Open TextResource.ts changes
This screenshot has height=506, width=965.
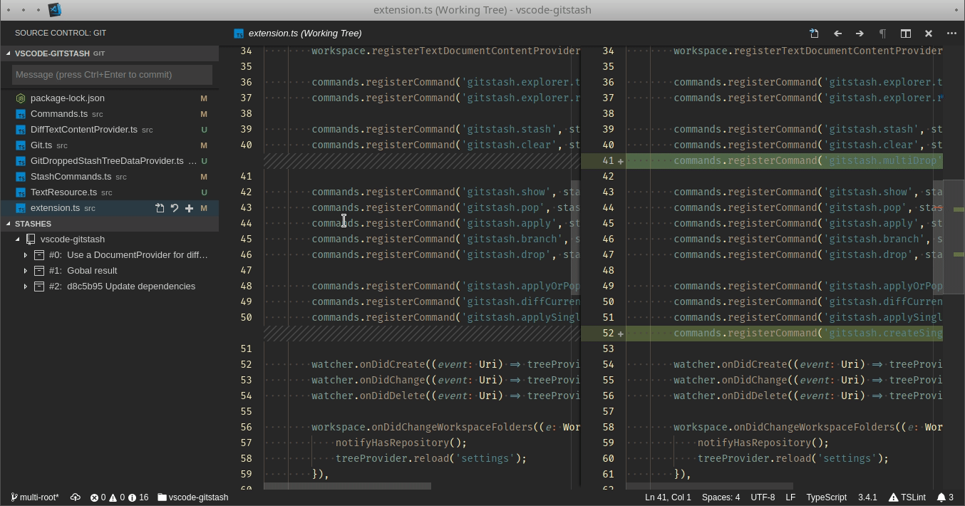(110, 192)
